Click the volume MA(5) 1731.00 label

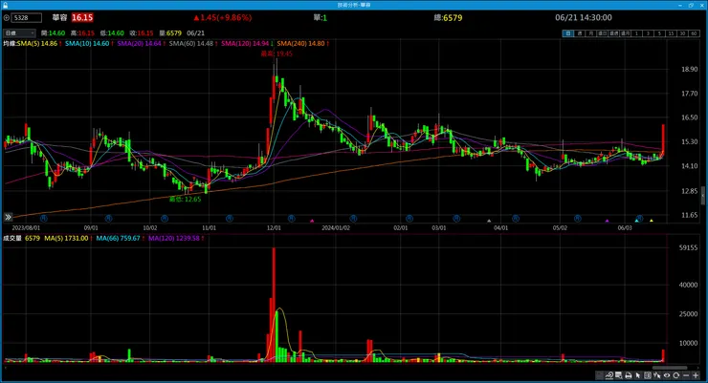pyautogui.click(x=66, y=238)
